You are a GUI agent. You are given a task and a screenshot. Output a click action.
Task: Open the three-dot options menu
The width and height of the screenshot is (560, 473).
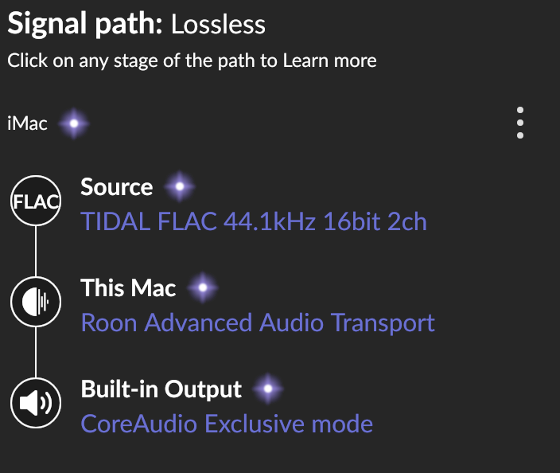[520, 123]
